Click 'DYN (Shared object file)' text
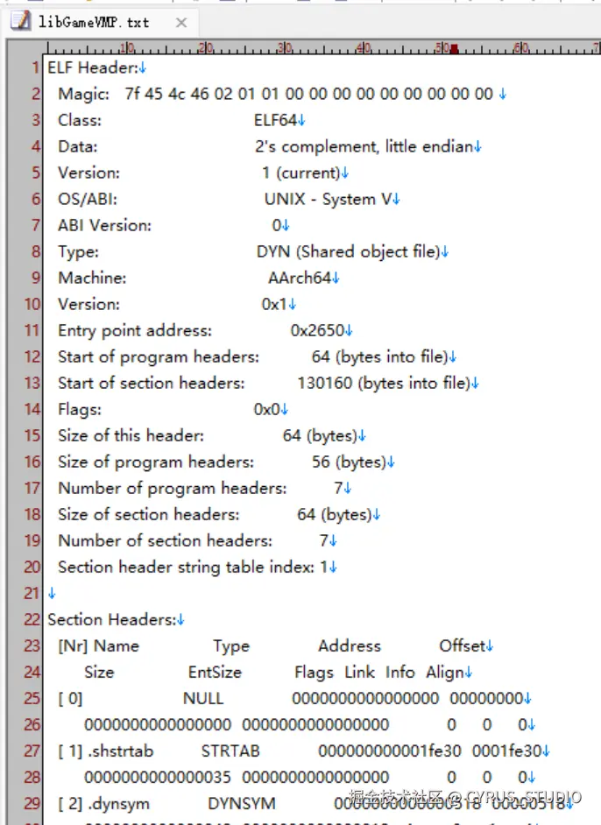 tap(349, 251)
